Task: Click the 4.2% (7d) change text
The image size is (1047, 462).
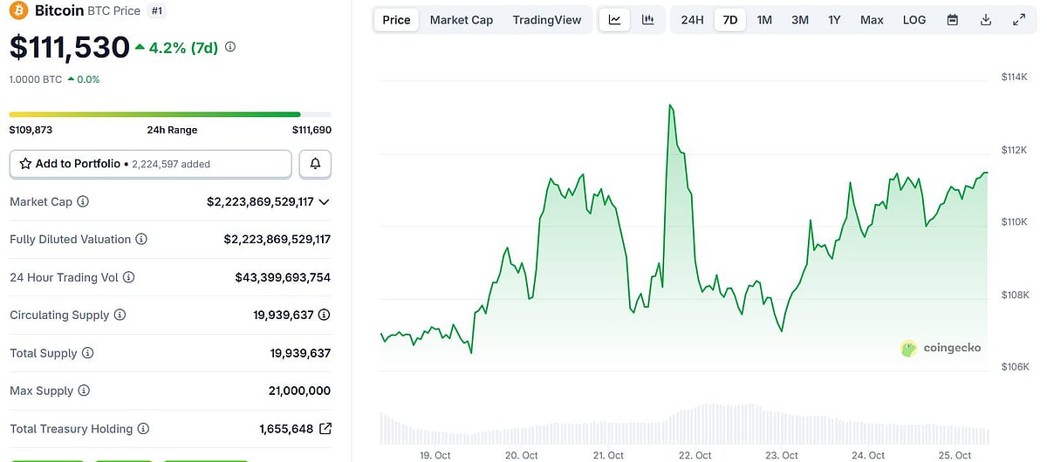Action: pos(183,47)
